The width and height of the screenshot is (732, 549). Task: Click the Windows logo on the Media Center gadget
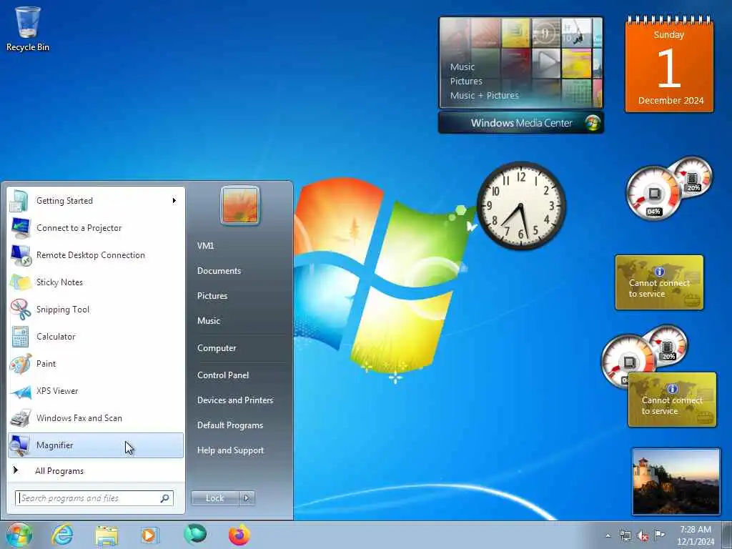pos(593,123)
